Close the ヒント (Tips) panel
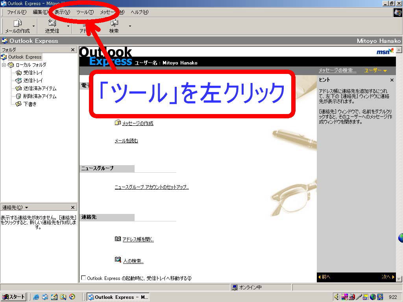Viewport: 403px width, 302px height. click(x=392, y=80)
